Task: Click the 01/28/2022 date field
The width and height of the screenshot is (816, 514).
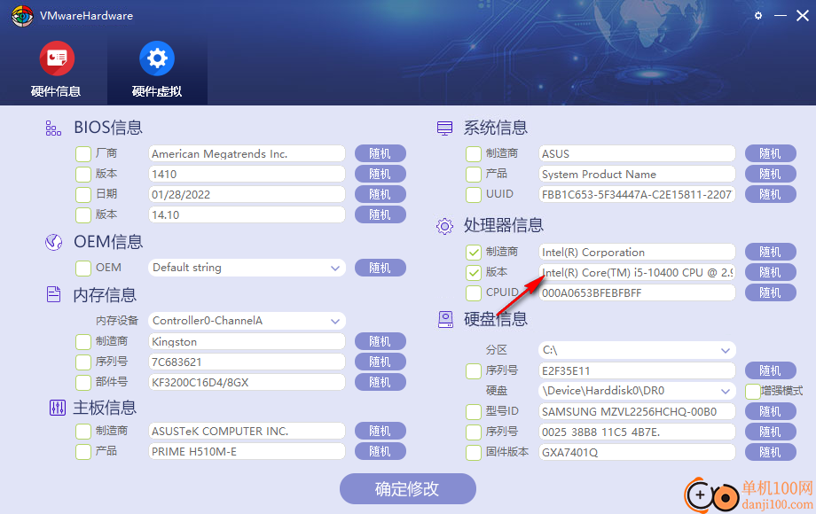Action: (x=247, y=194)
